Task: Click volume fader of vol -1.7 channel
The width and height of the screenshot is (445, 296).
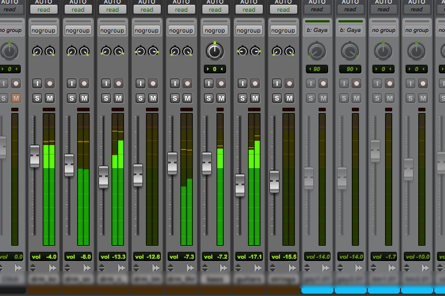Action: [375, 151]
